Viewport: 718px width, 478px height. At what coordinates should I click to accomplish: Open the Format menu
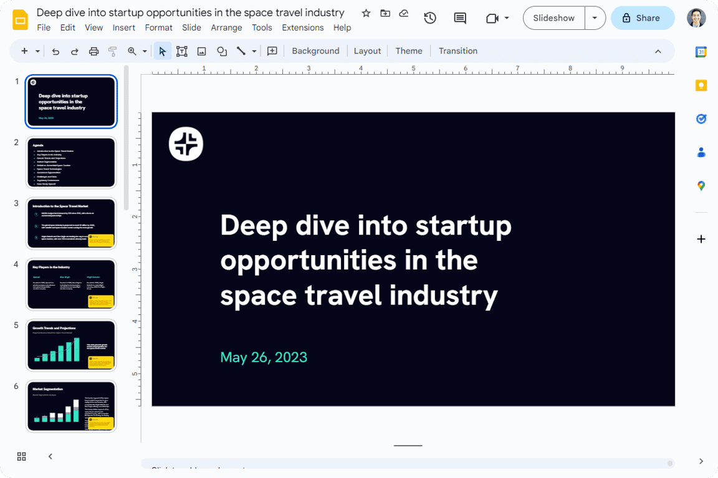pyautogui.click(x=158, y=27)
